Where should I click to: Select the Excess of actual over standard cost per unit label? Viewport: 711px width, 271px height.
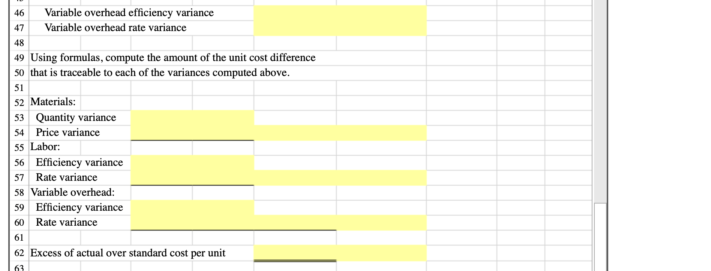[127, 253]
